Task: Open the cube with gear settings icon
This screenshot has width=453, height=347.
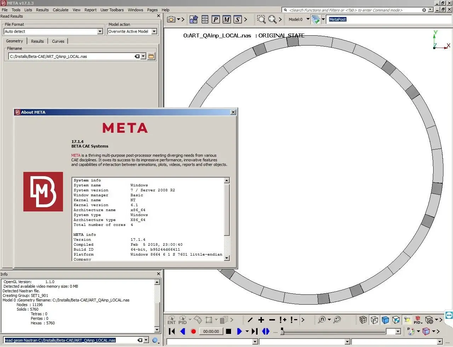Action: (x=429, y=320)
